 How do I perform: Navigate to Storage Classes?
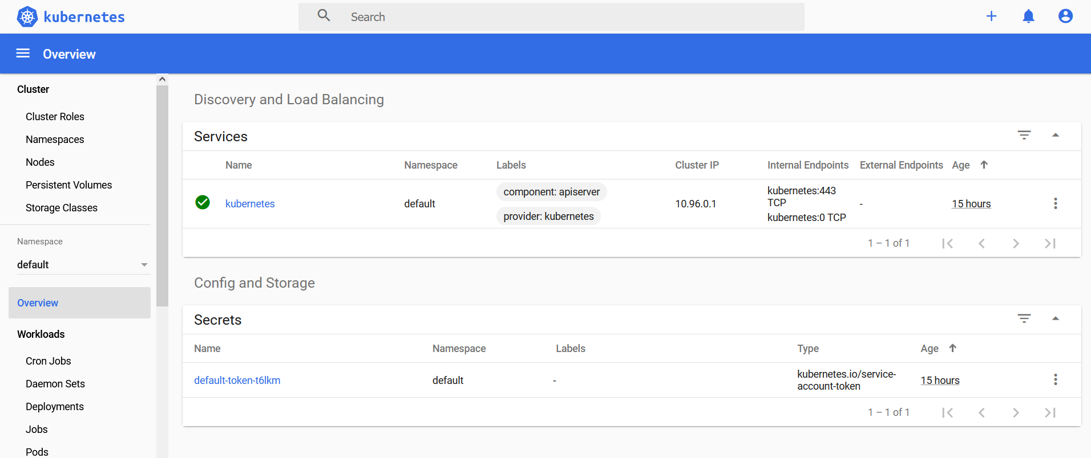coord(62,208)
